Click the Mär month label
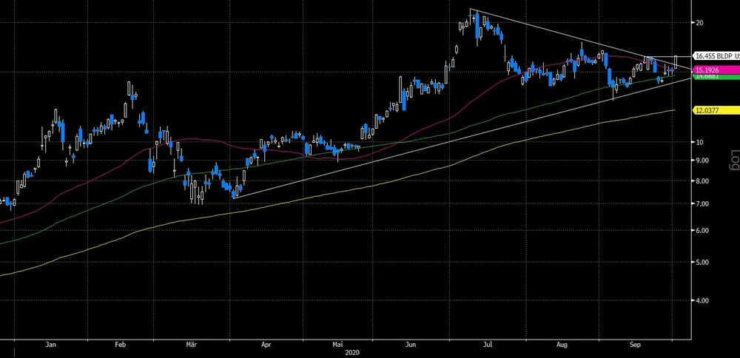This screenshot has height=358, width=740. click(192, 345)
